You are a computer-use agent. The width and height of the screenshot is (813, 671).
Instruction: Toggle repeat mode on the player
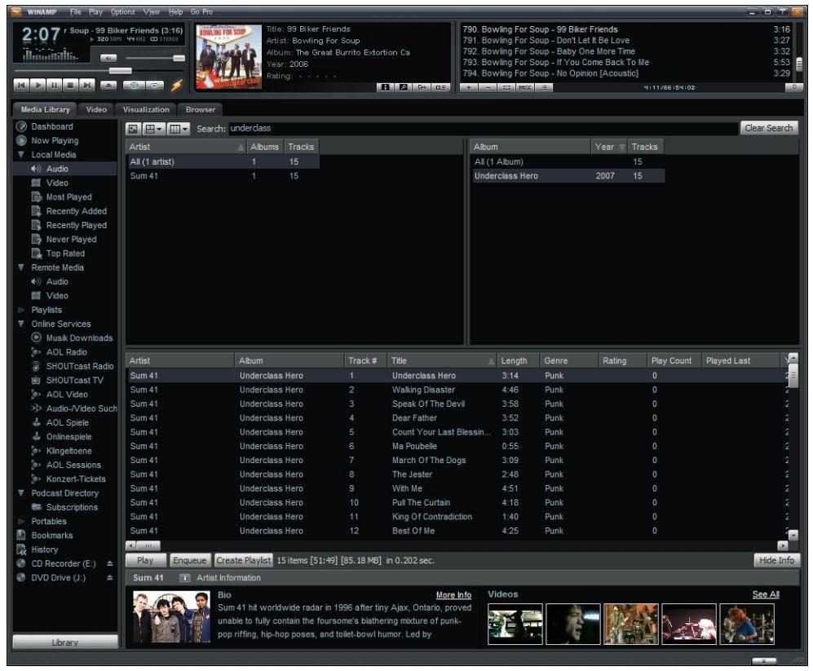pos(153,85)
